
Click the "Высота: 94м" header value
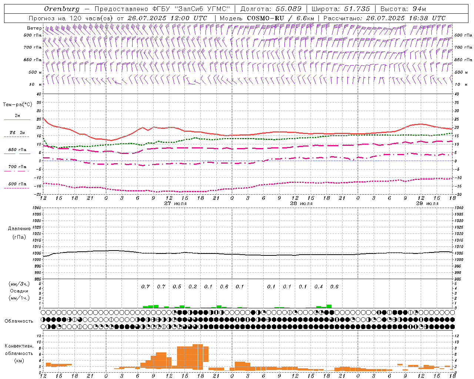tap(403, 9)
